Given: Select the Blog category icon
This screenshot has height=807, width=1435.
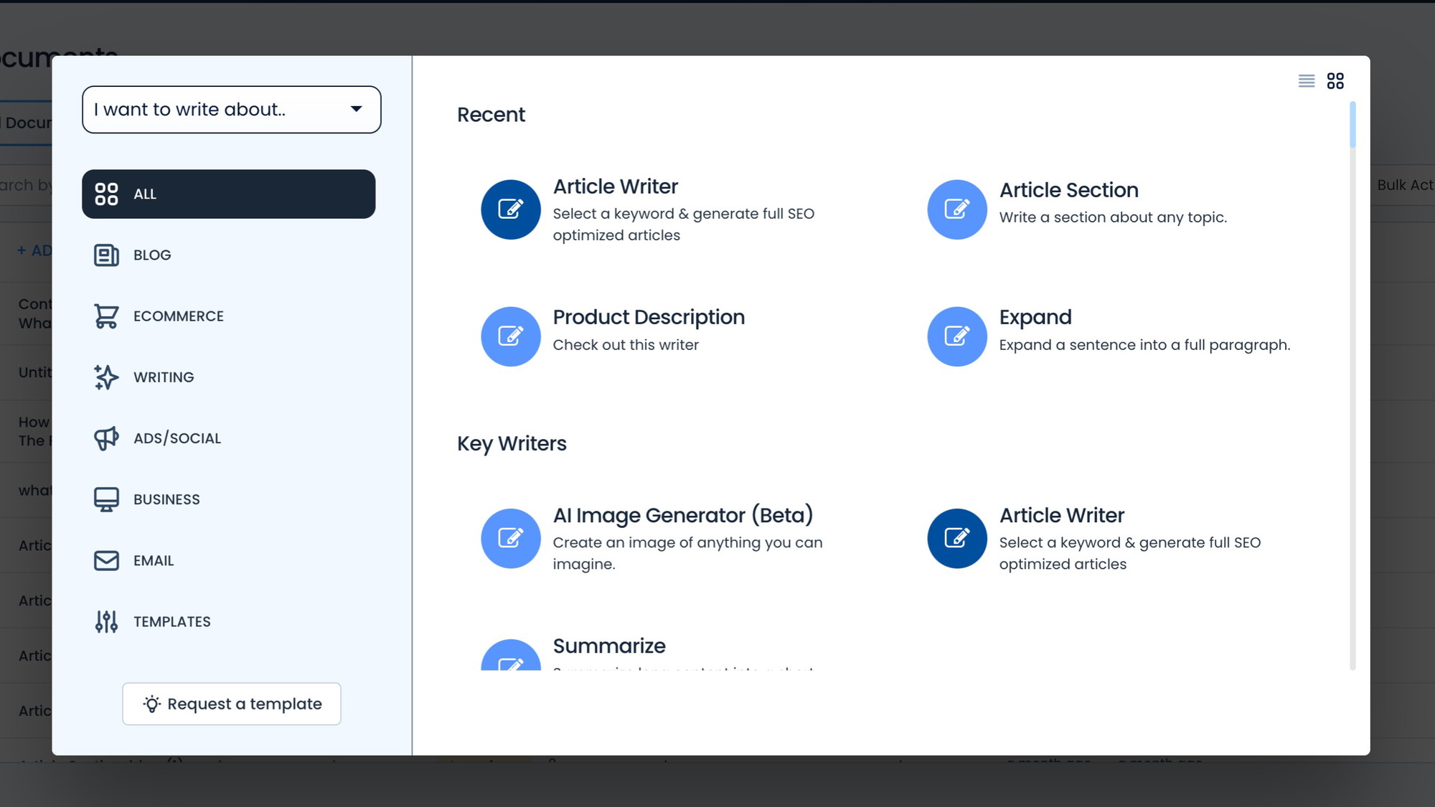Looking at the screenshot, I should (105, 255).
